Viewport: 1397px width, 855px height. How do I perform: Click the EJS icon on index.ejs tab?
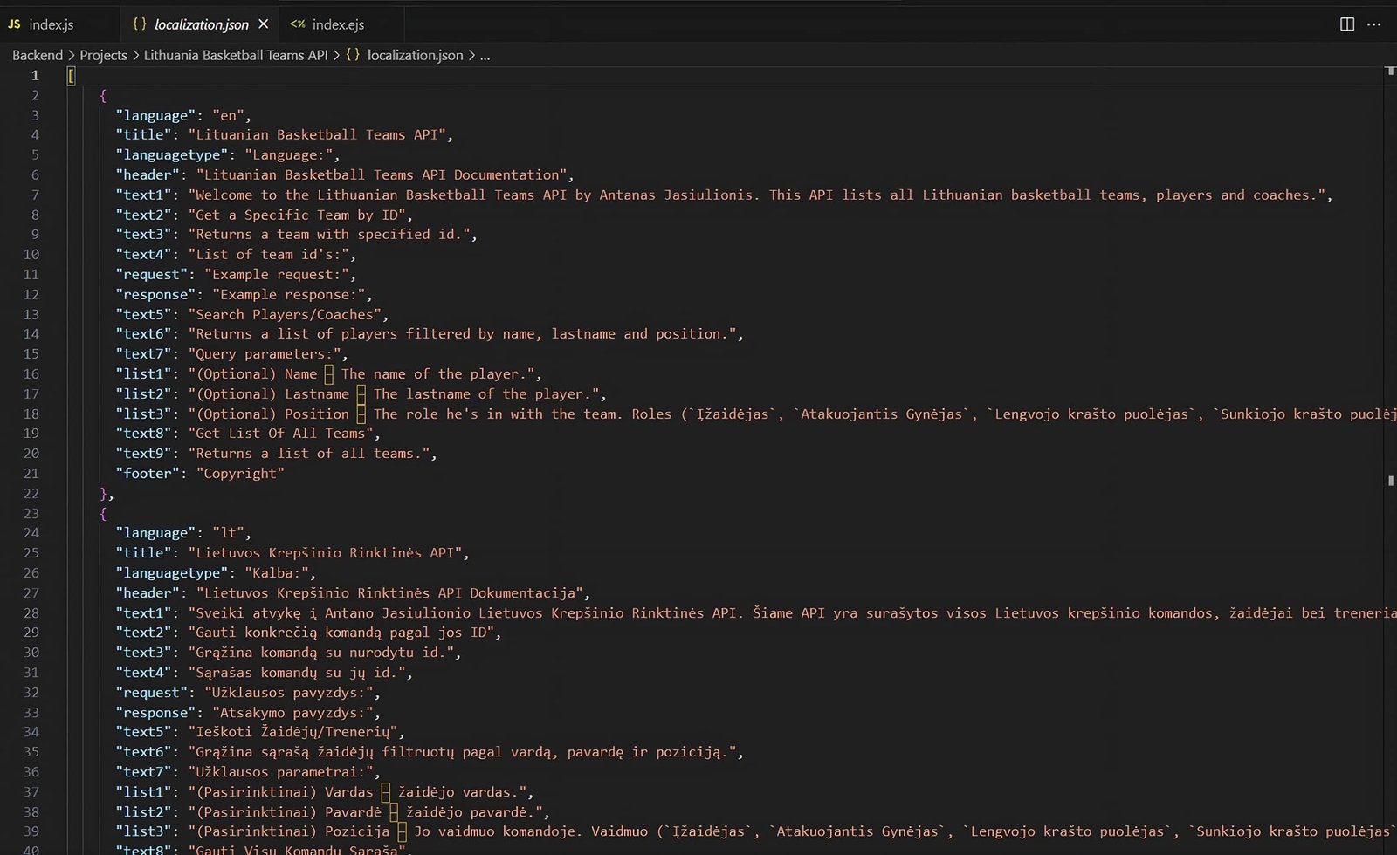pyautogui.click(x=298, y=24)
